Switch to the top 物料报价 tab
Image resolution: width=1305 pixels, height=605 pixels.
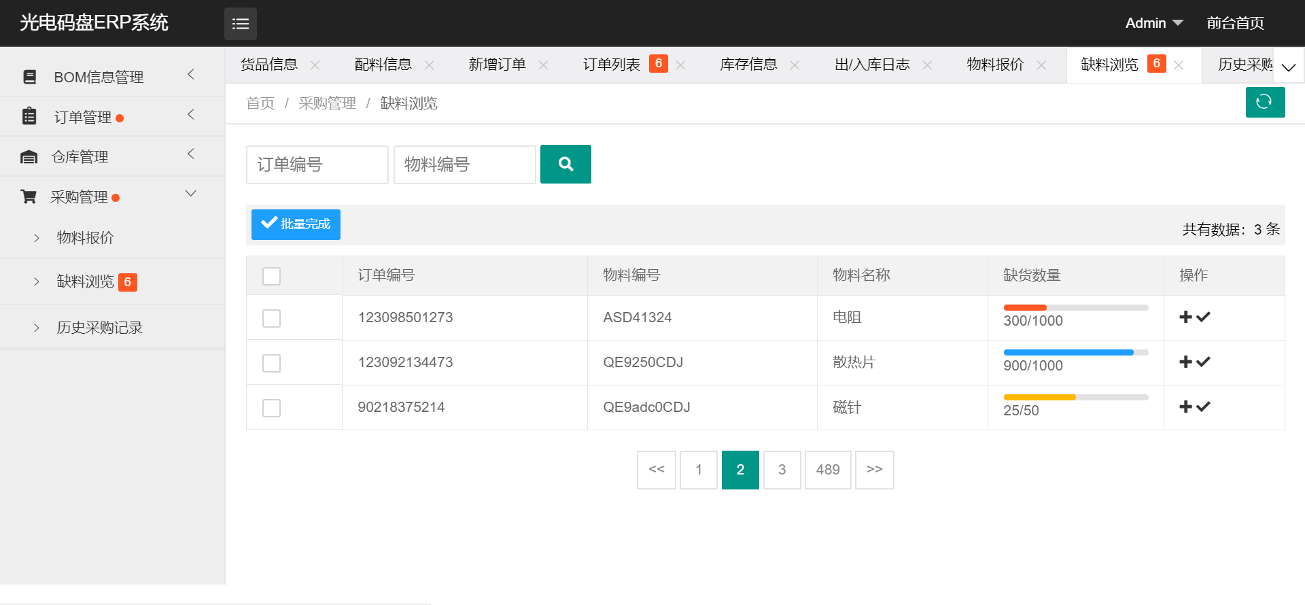(996, 65)
